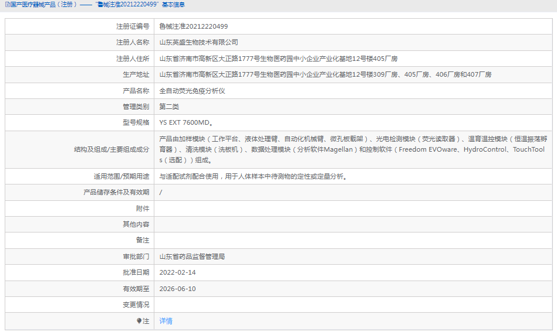The height and width of the screenshot is (335, 557).
Task: Click the 批准日期 label
Action: (x=136, y=272)
